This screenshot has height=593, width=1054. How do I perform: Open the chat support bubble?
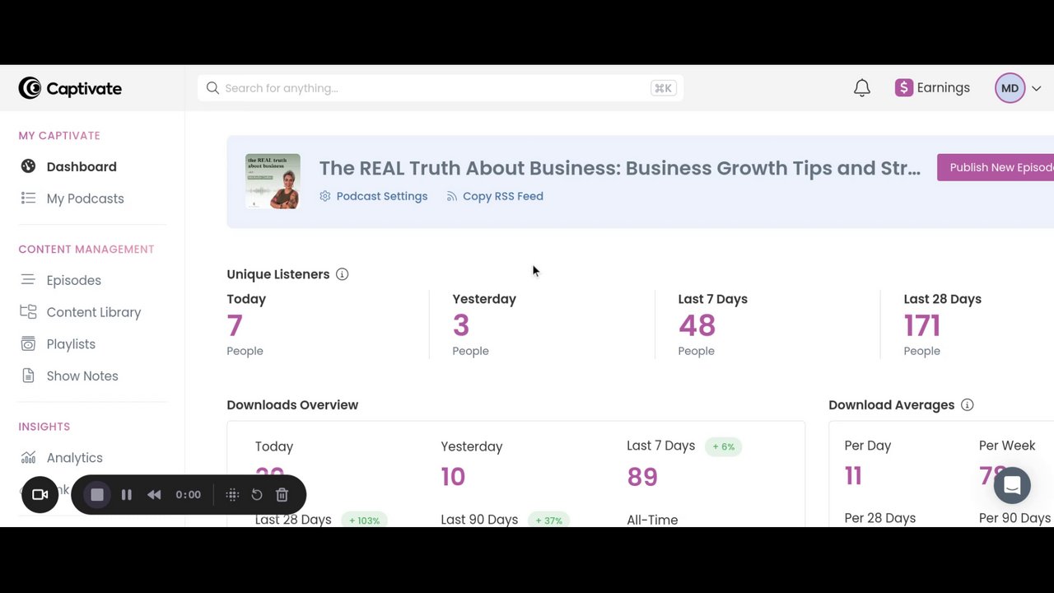[1012, 486]
